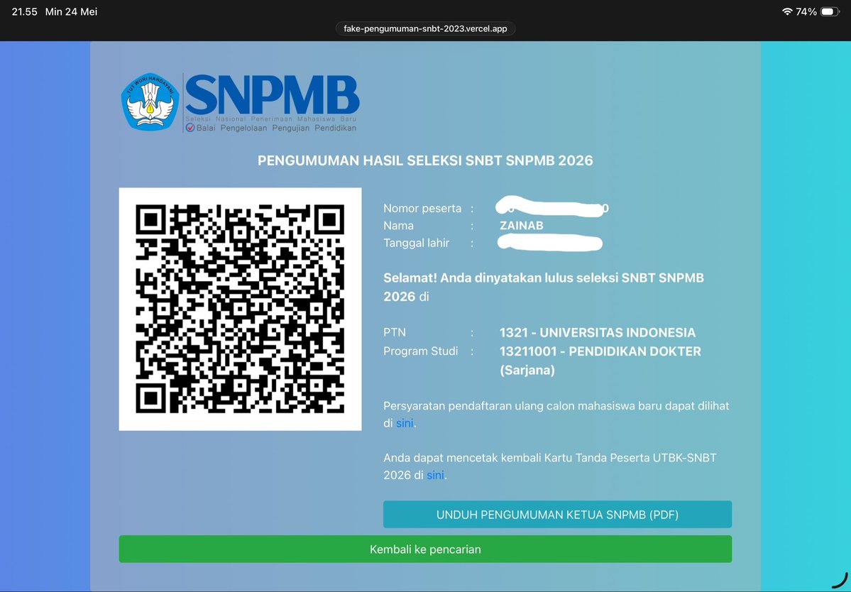Tap the fake-pengumuman-snbt-2023.vercel.app URL bar
Viewport: 851px width, 592px height.
pos(426,29)
